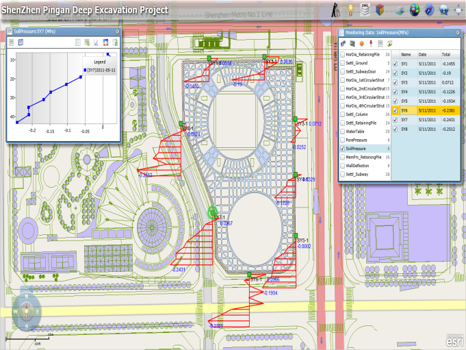Uncheck the SY5 row checkbox

point(396,101)
